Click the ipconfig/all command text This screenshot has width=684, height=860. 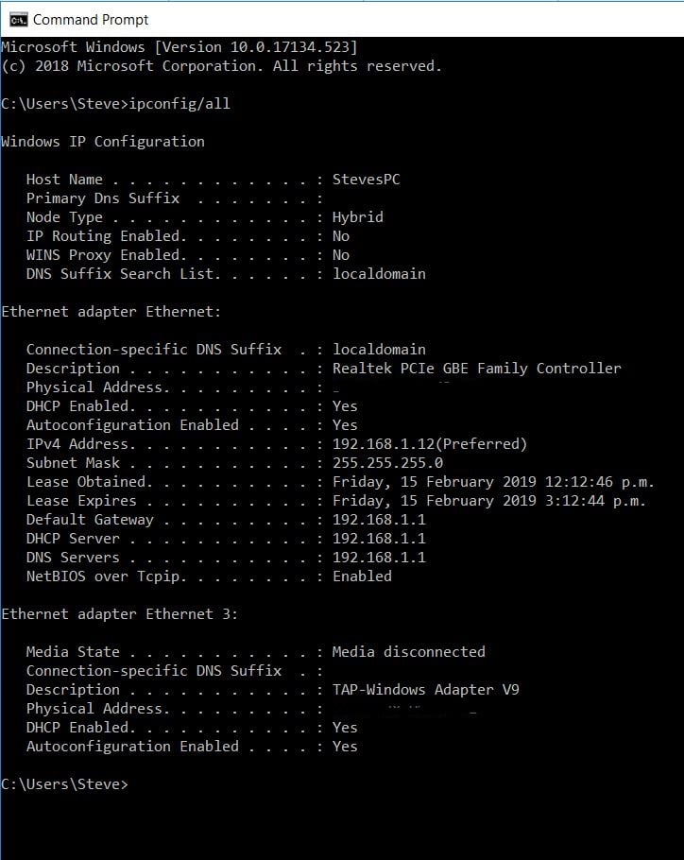[180, 104]
